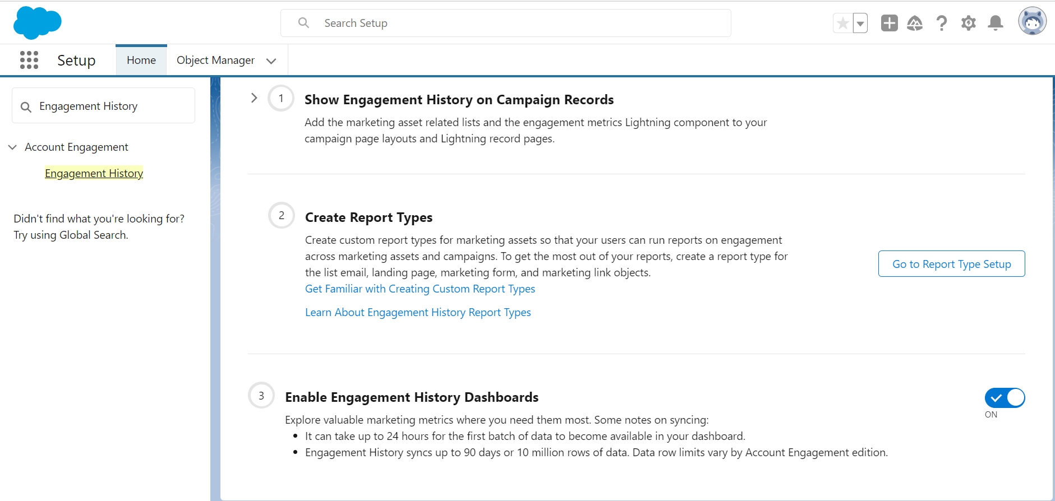
Task: Click the Enable Engagement History Dashboards heading
Action: pos(412,397)
